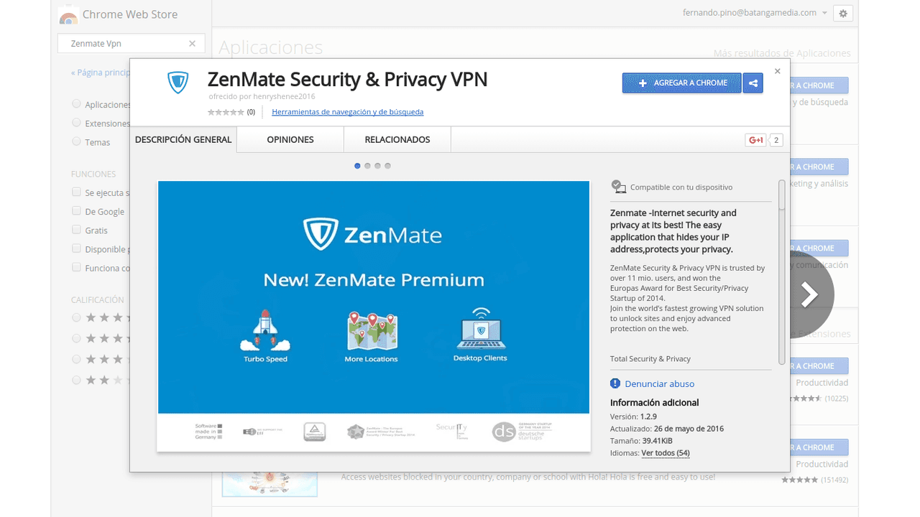Select the second screenshot carousel dot
The height and width of the screenshot is (517, 920).
pos(367,166)
